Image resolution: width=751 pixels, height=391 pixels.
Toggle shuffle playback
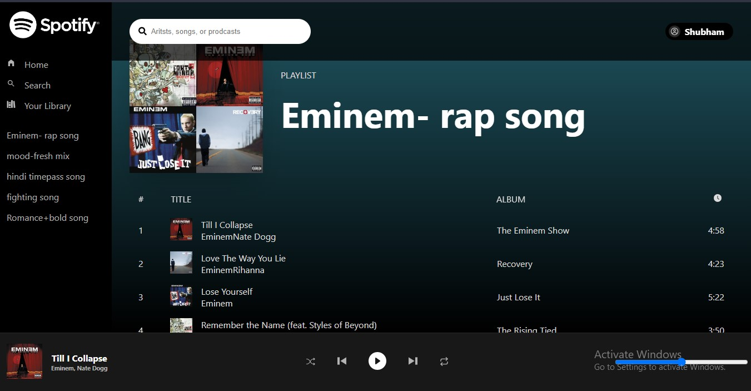[311, 362]
